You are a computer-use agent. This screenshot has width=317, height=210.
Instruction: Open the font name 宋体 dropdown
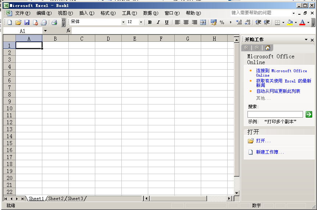[123, 22]
